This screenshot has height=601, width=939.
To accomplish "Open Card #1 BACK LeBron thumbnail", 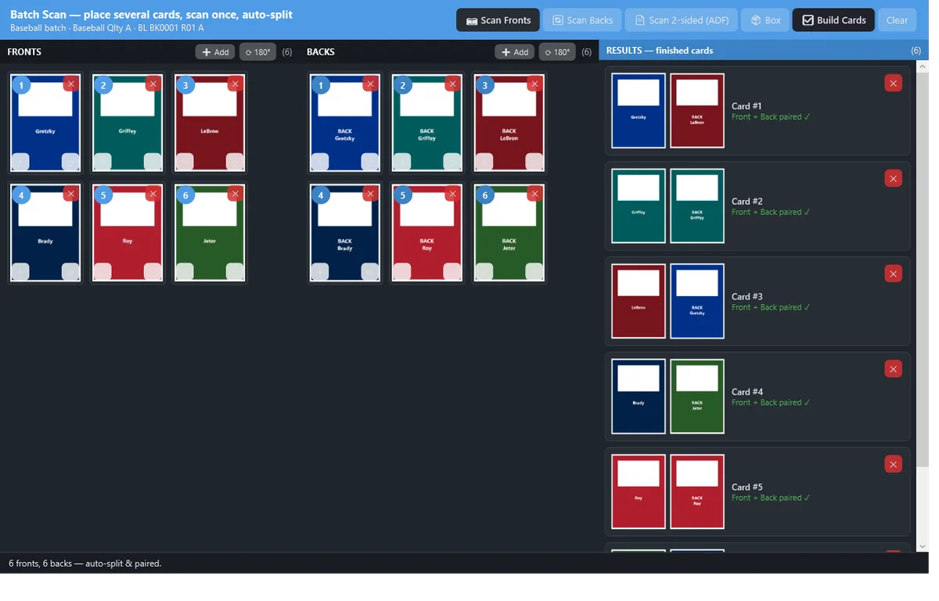I will coord(705,112).
